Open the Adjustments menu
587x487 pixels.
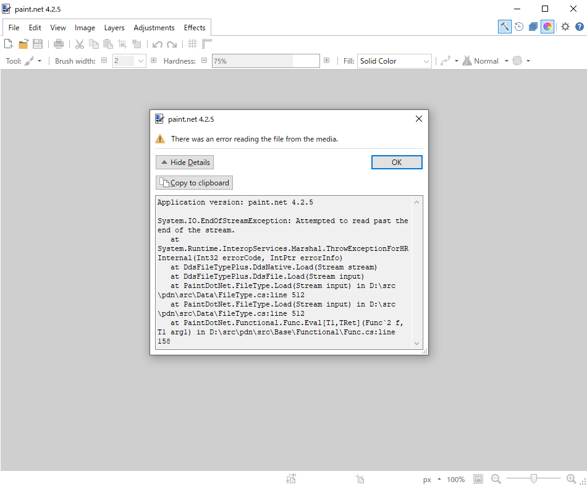coord(154,28)
